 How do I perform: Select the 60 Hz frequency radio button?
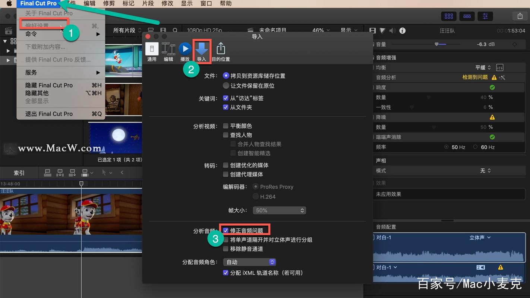pos(475,147)
